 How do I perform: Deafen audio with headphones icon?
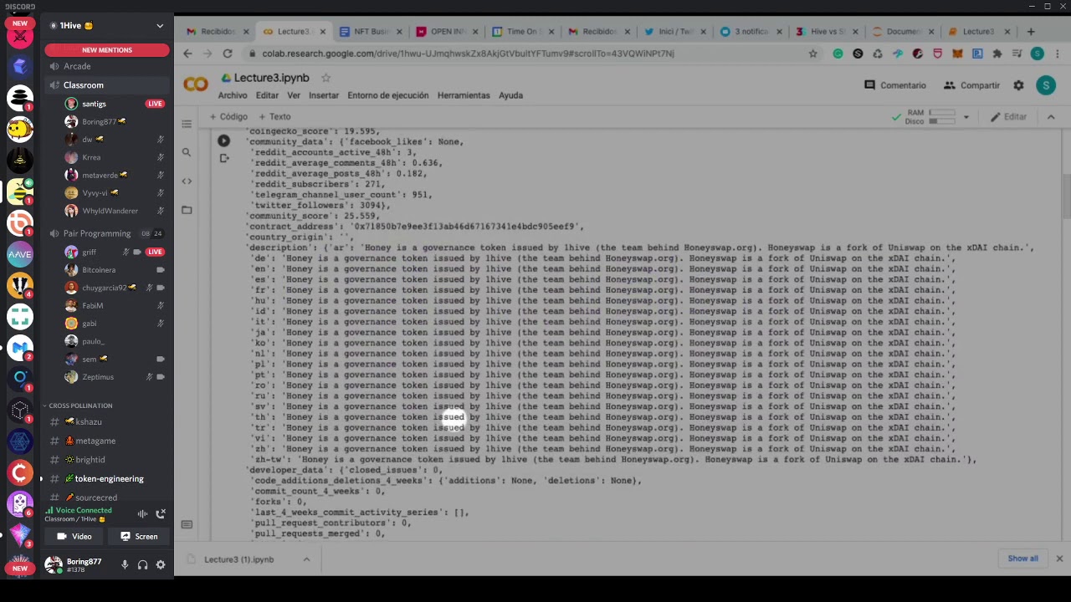(143, 565)
